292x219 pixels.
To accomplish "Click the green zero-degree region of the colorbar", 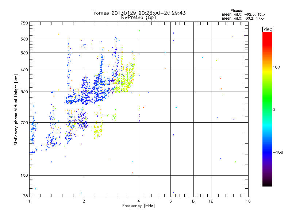I will coord(267,109).
